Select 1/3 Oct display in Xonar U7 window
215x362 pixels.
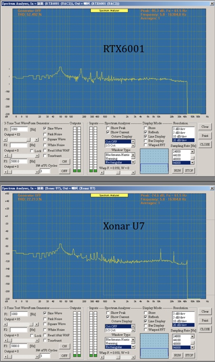118,331
